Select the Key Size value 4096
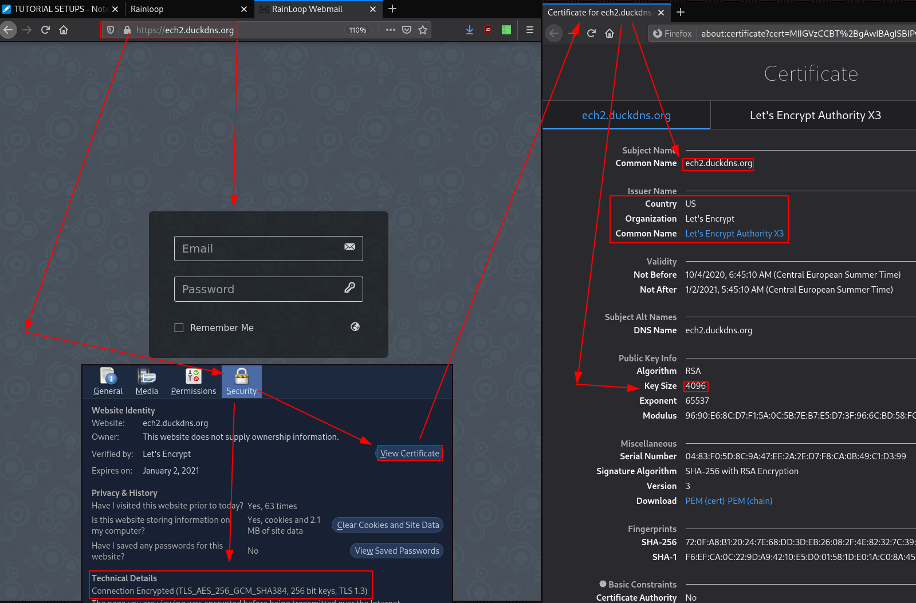 tap(695, 386)
